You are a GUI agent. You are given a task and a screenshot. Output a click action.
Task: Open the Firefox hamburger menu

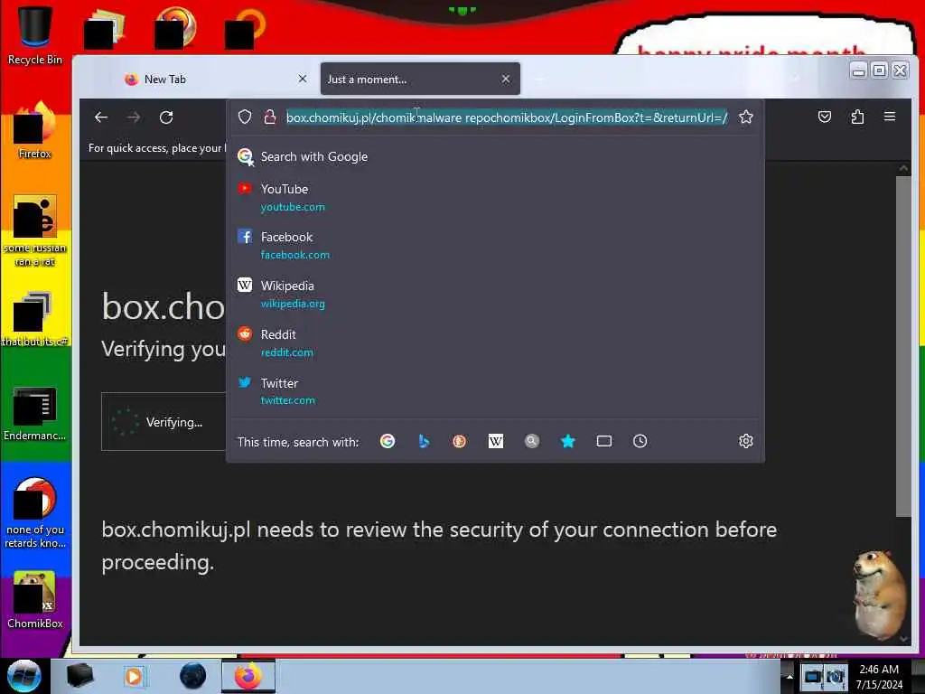[x=890, y=117]
